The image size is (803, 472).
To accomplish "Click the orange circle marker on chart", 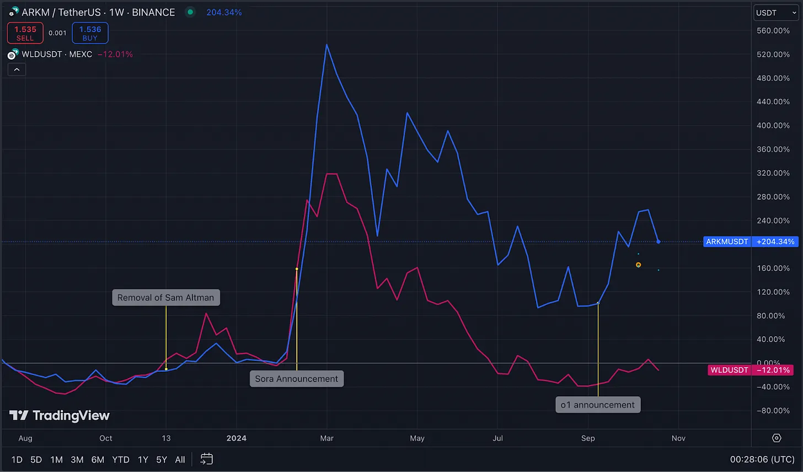I will coord(639,265).
